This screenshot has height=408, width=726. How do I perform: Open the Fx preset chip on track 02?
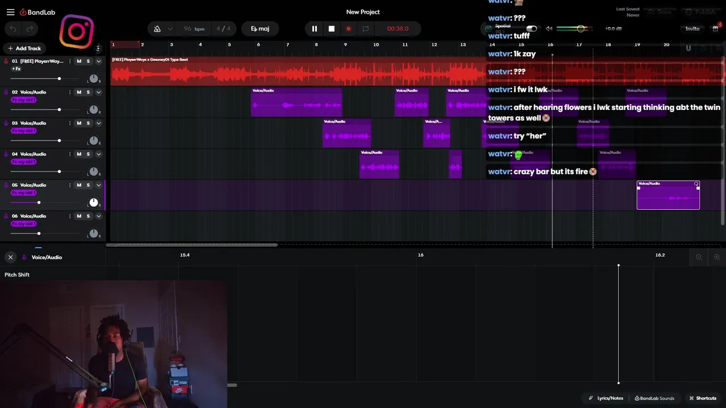[23, 100]
